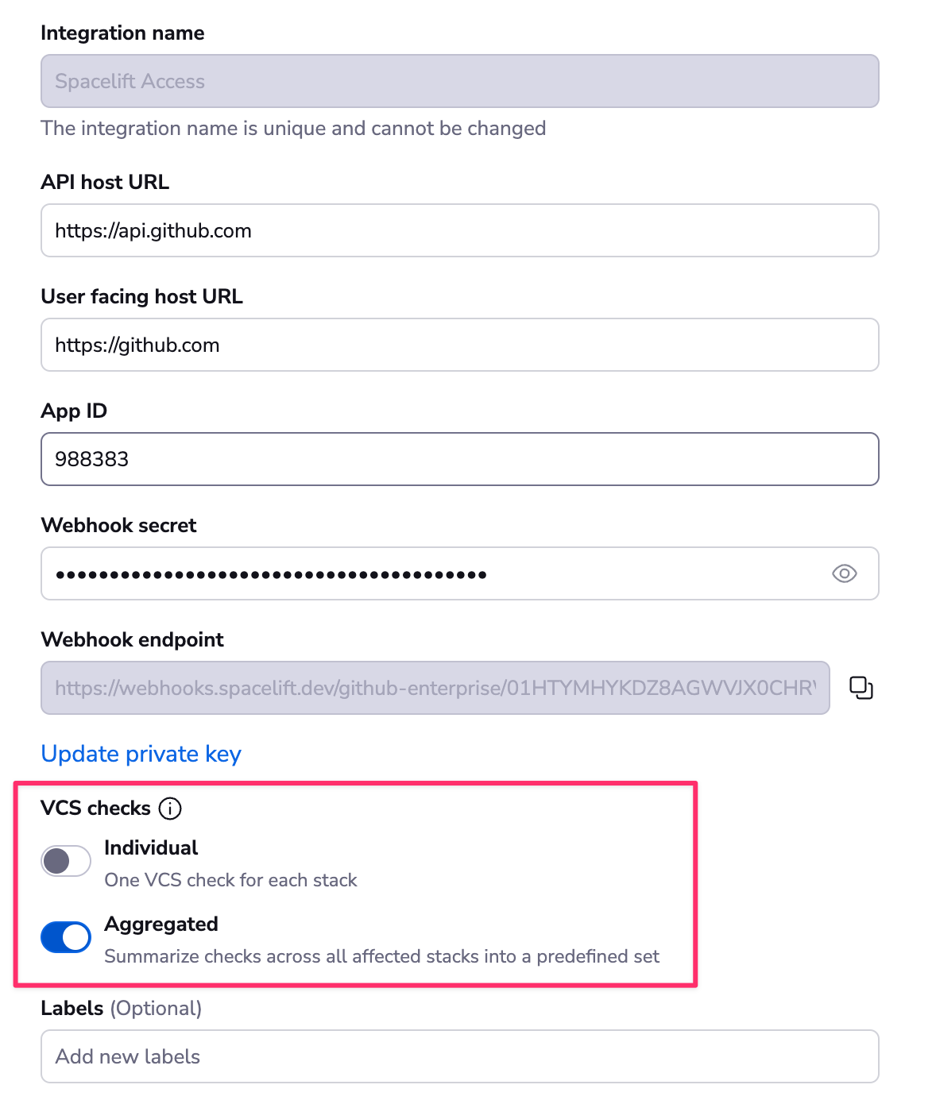Click the read-only Webhook endpoint field
This screenshot has width=936, height=1104.
coord(435,688)
